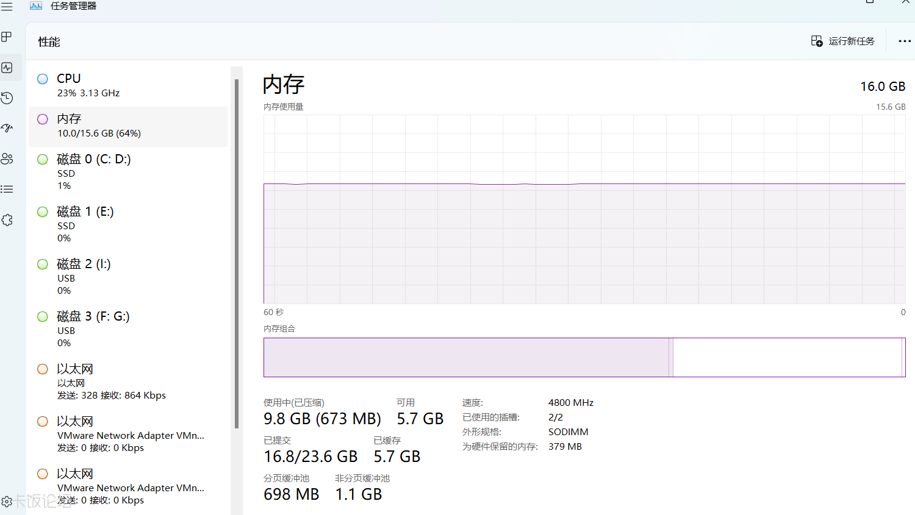Select 磁盘 2 (I:) USB entry

pos(128,277)
